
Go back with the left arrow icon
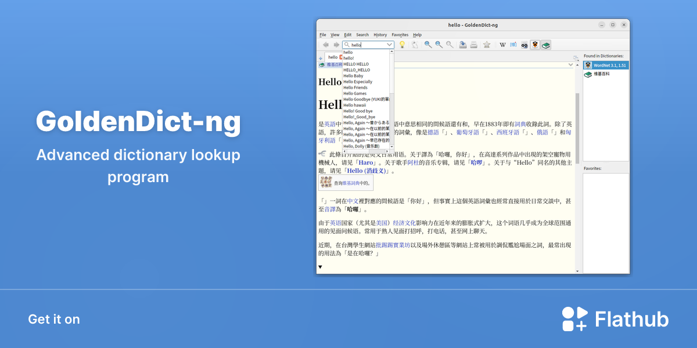[x=326, y=45]
